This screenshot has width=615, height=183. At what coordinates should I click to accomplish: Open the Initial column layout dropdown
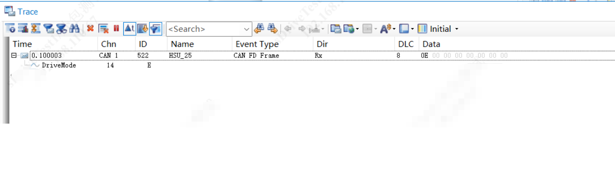click(456, 29)
